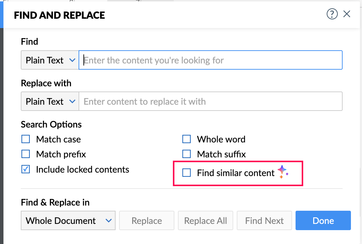Focus the Replace with text field
The height and width of the screenshot is (244, 362).
pos(210,102)
